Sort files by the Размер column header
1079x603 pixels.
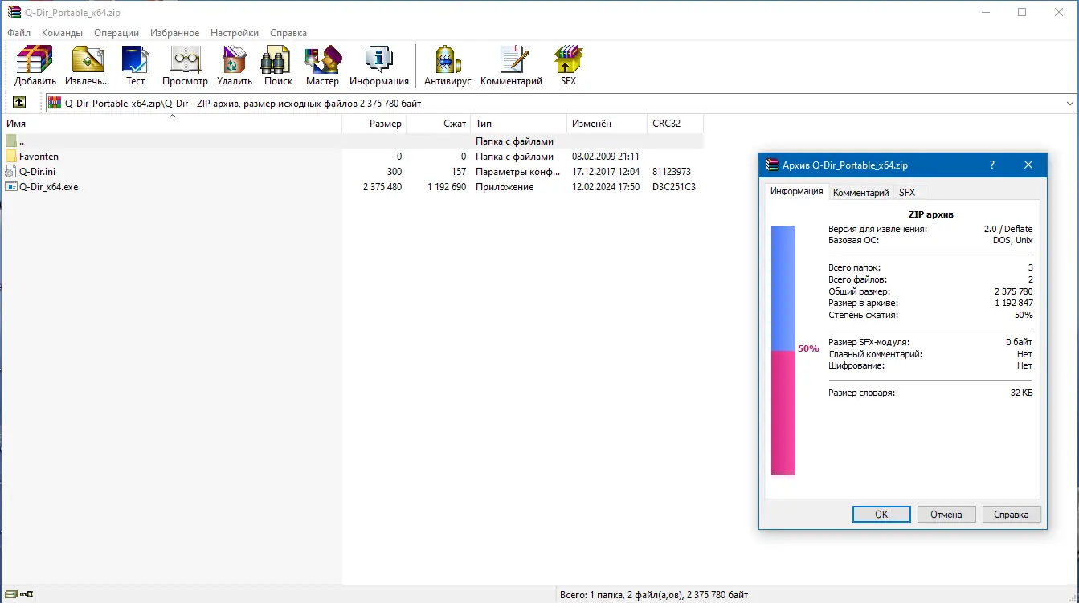(374, 124)
